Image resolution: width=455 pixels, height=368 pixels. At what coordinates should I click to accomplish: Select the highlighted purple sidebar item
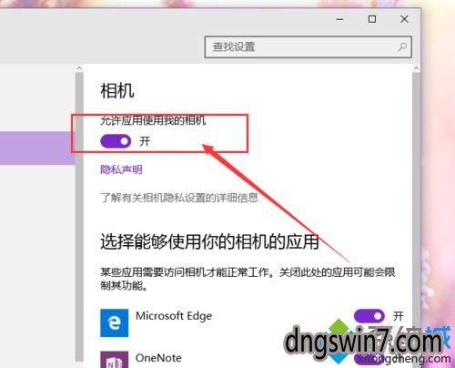[x=37, y=148]
